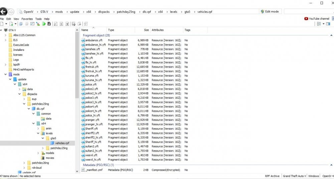Click the search input field
This screenshot has height=179, width=334.
tap(309, 11)
